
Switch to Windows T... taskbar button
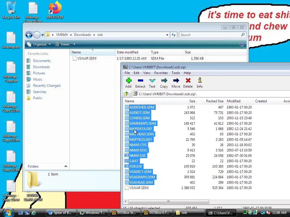point(93,213)
